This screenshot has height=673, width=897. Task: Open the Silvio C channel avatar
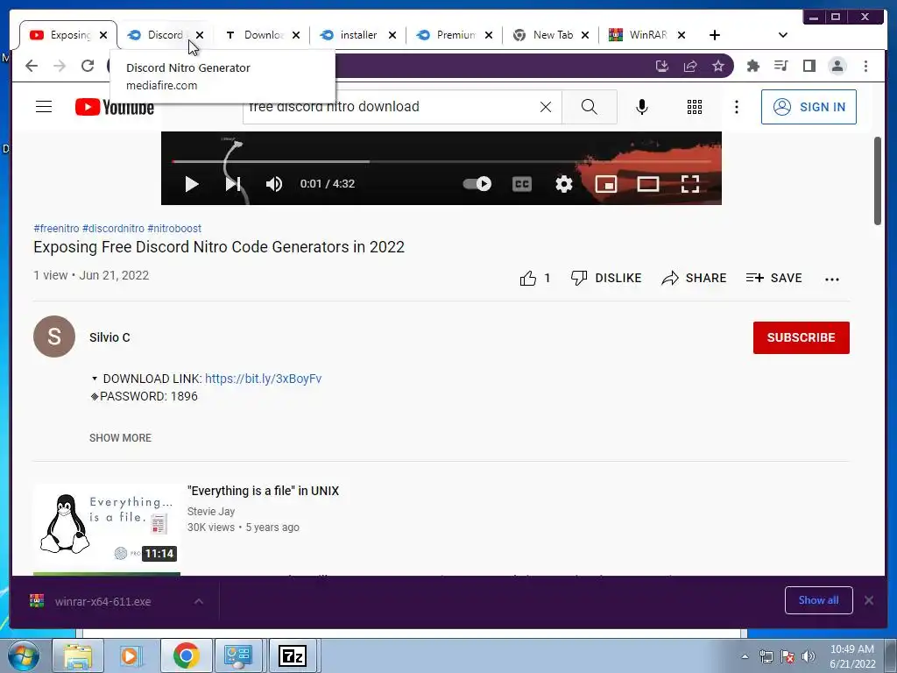click(x=54, y=336)
